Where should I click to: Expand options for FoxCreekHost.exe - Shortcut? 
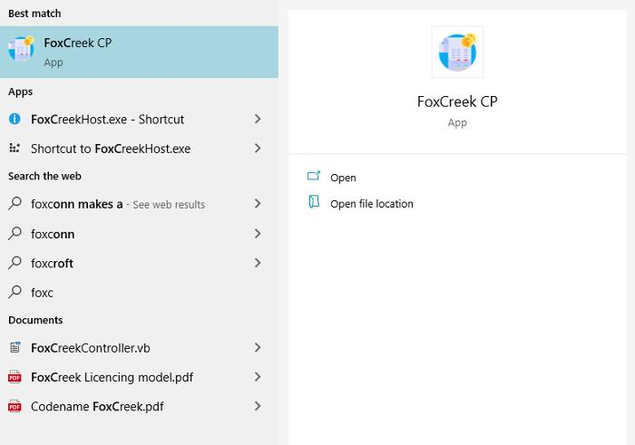coord(258,119)
